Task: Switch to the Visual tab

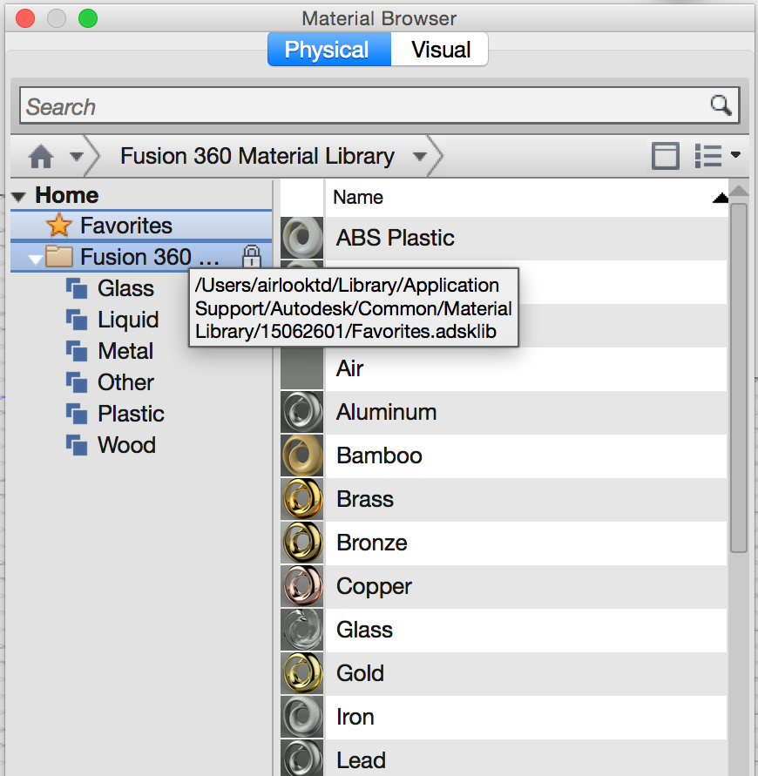Action: pyautogui.click(x=440, y=50)
